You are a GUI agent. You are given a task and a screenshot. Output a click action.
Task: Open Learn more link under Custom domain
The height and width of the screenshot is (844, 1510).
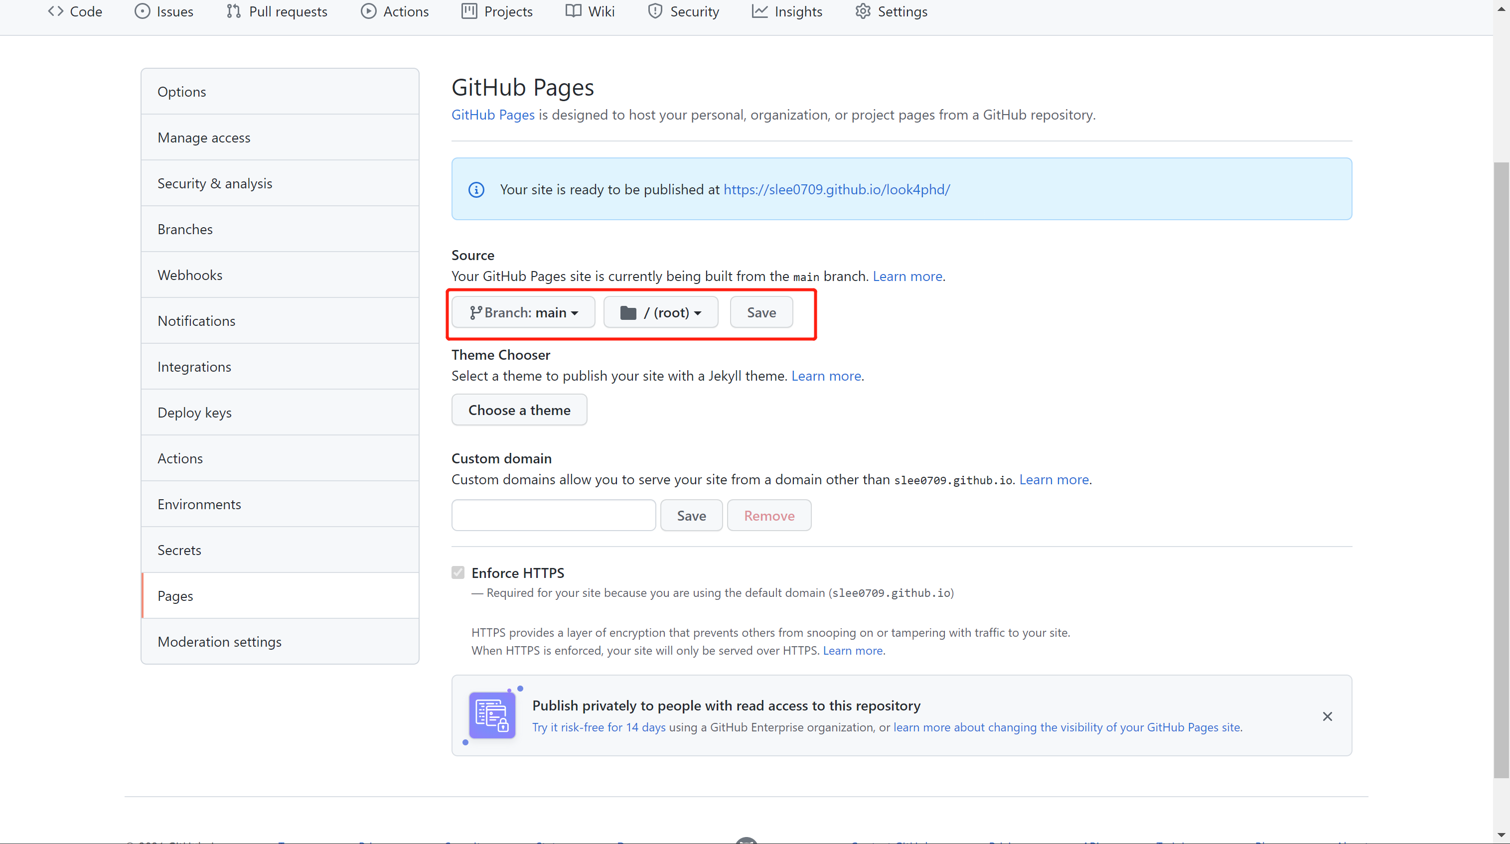coord(1054,479)
